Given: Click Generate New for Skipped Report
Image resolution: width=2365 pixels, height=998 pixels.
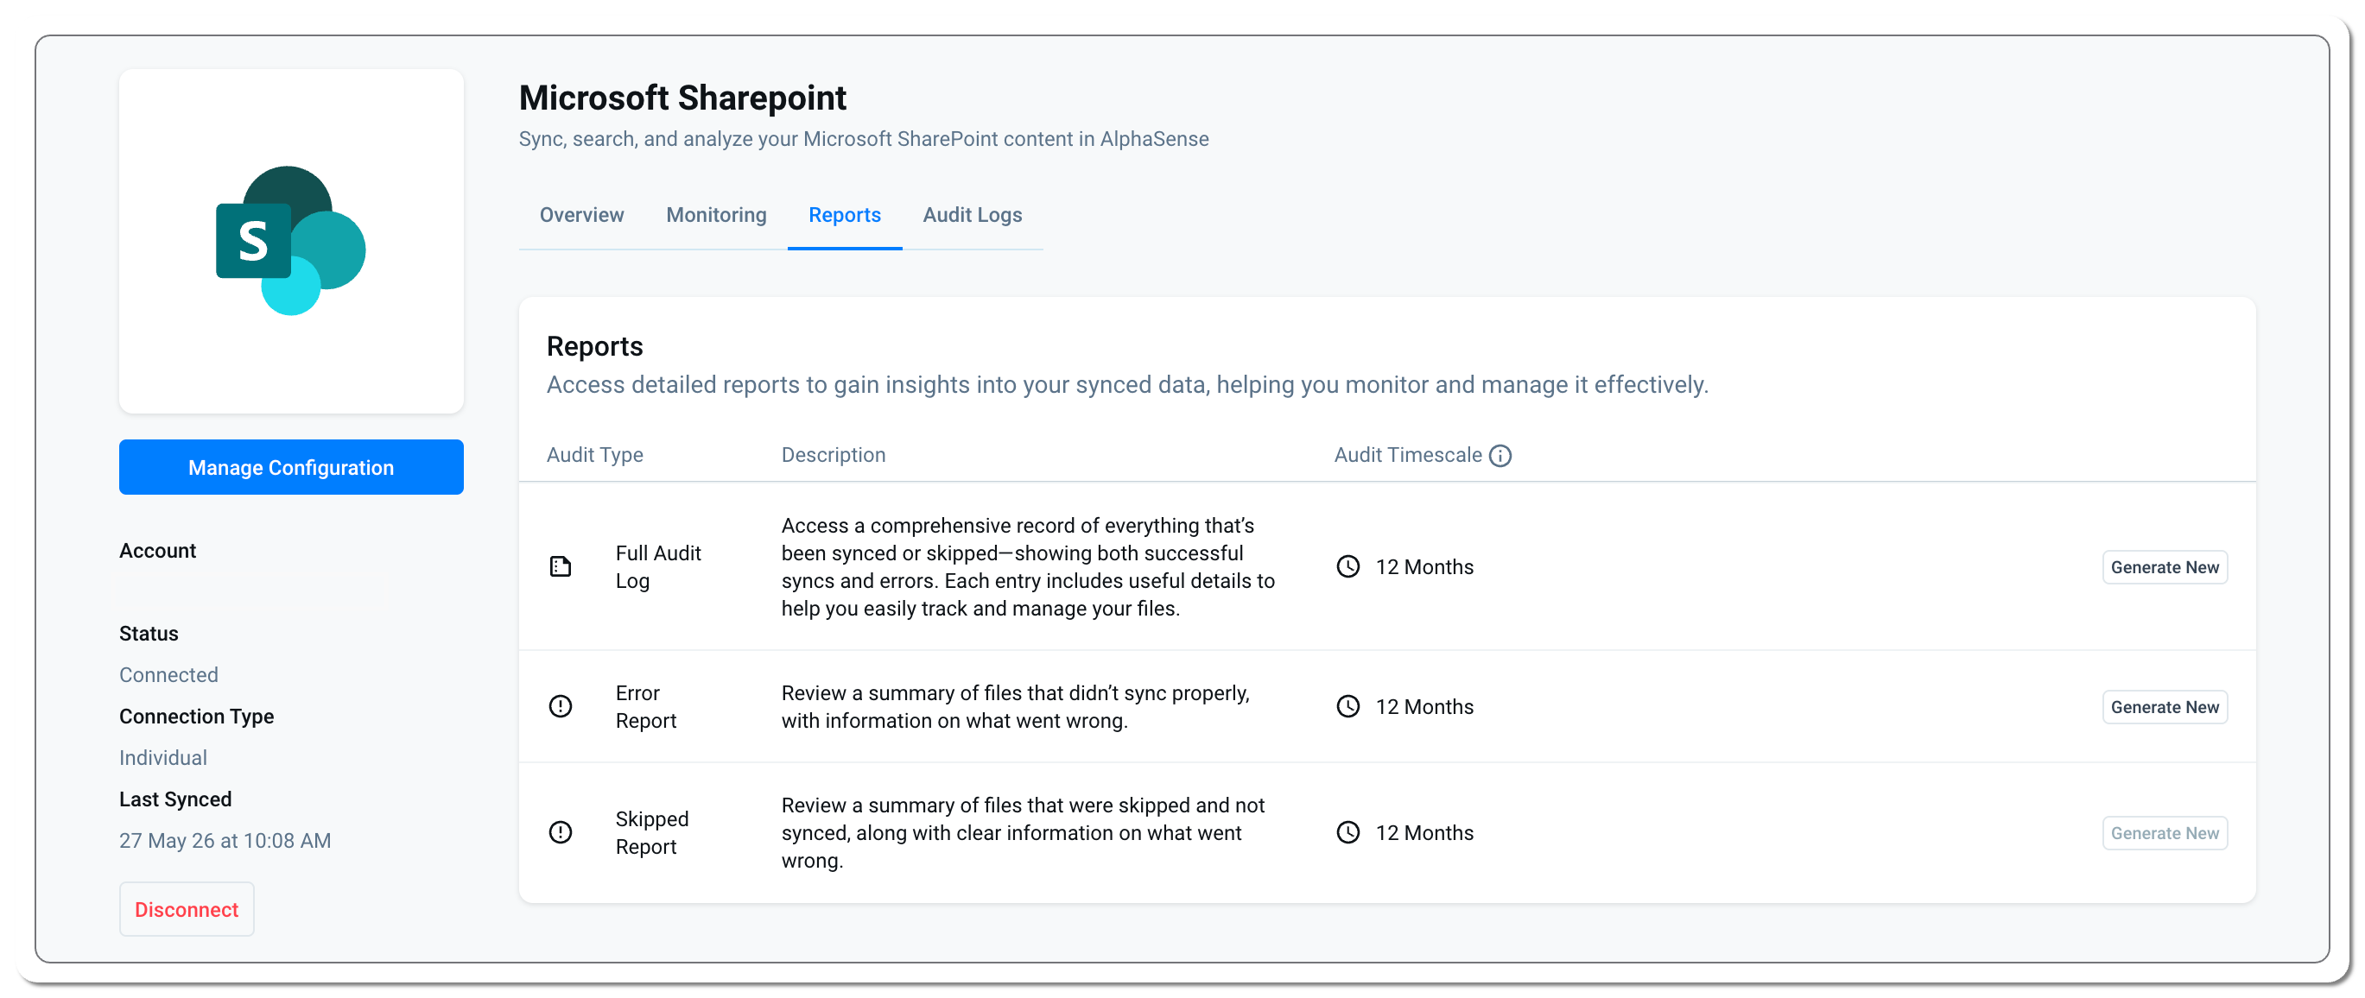Looking at the screenshot, I should [x=2165, y=833].
